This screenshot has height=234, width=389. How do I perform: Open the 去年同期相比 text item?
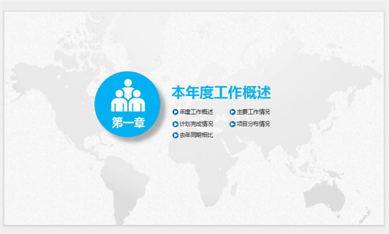coord(196,135)
